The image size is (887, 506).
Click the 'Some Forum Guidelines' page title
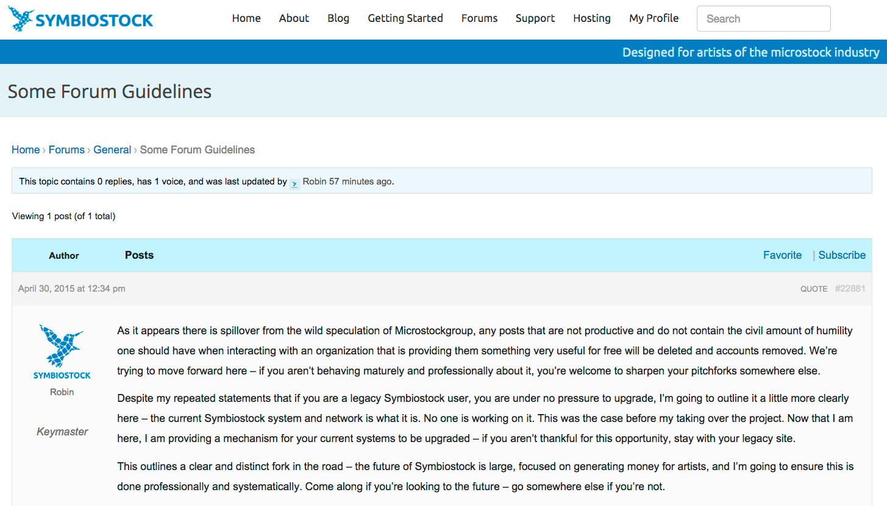(x=110, y=91)
